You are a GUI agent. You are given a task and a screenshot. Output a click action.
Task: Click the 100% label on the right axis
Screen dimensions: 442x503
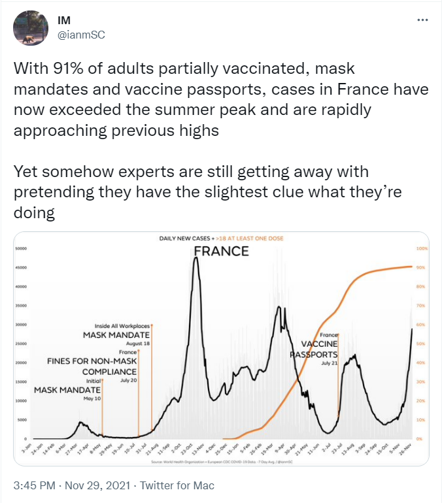click(421, 249)
